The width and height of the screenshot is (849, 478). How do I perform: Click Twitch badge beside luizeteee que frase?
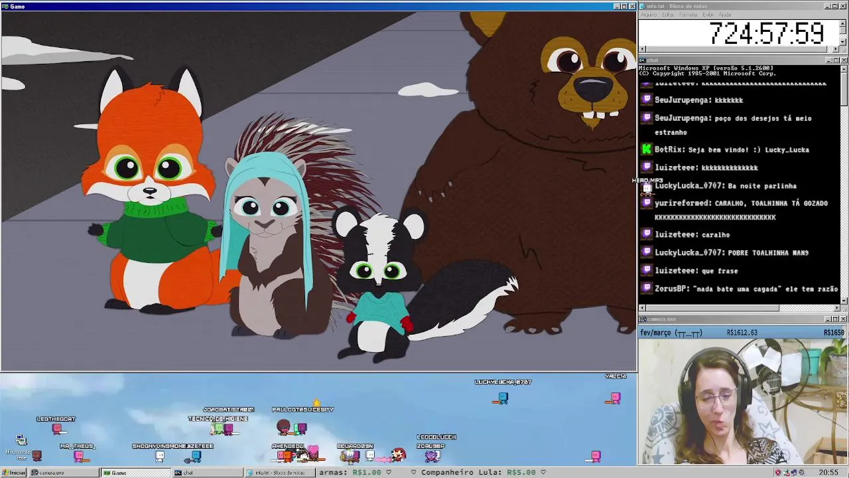647,271
